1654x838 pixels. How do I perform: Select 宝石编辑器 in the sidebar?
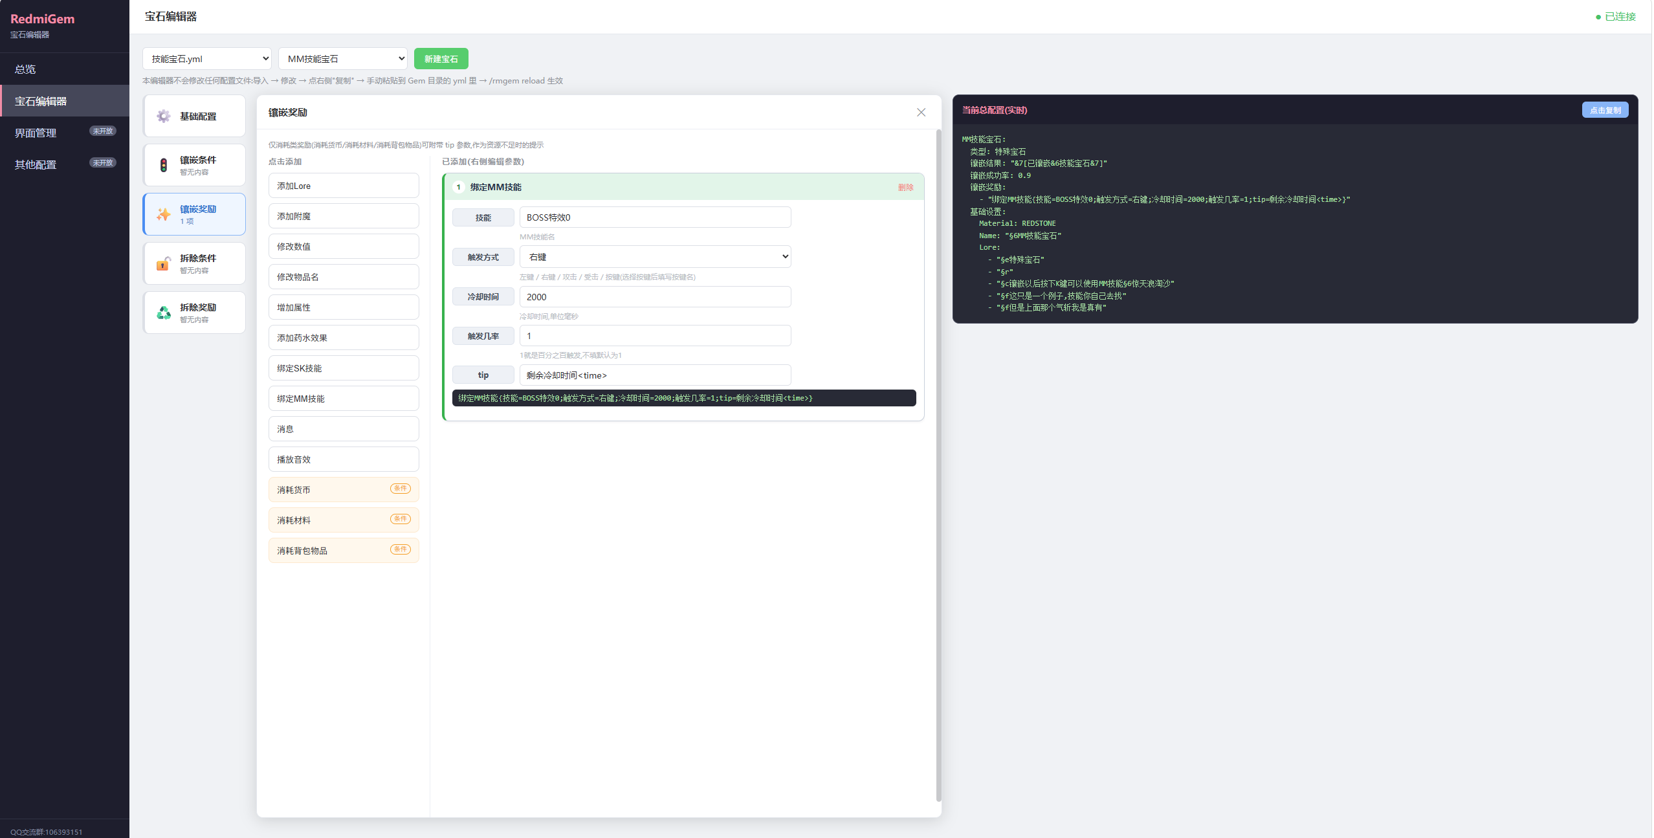[65, 101]
